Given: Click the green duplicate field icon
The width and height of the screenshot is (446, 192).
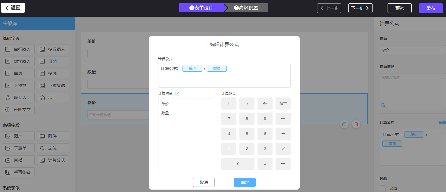Looking at the screenshot, I should point(344,124).
